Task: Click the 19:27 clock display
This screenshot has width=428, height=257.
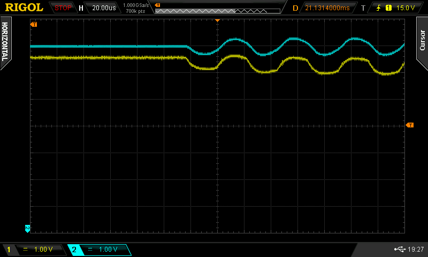Action: 416,250
